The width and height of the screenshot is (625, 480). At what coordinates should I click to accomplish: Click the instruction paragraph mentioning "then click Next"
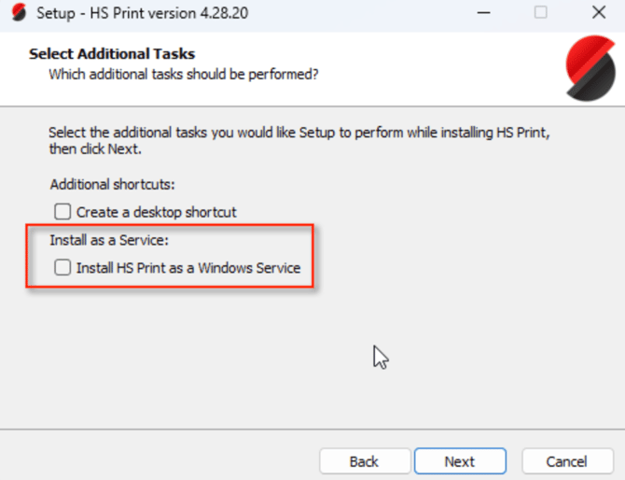click(299, 140)
